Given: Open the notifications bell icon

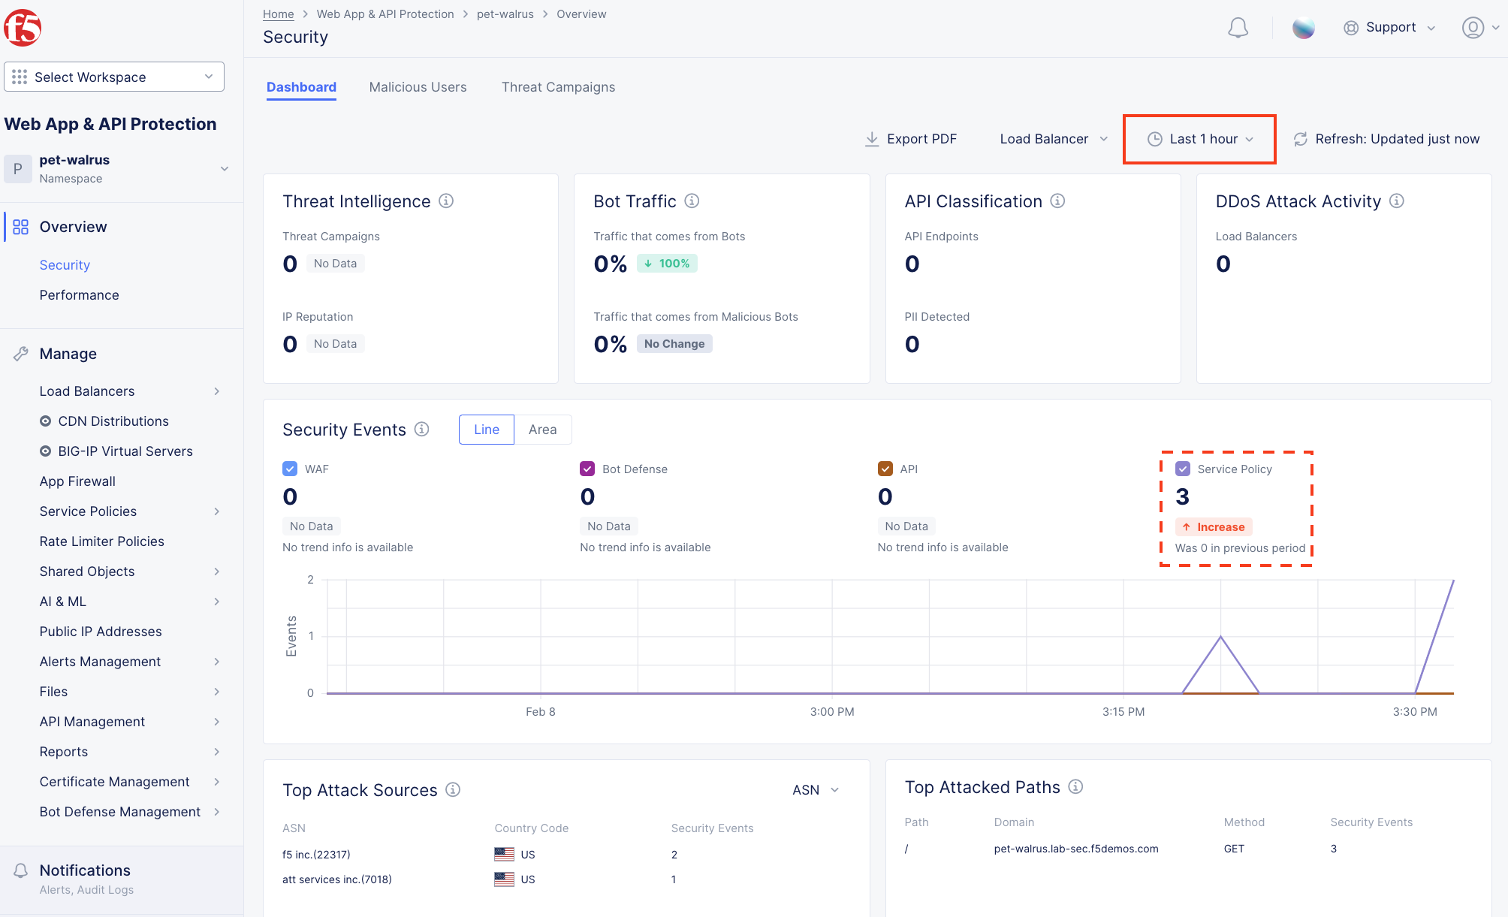Looking at the screenshot, I should (1238, 28).
